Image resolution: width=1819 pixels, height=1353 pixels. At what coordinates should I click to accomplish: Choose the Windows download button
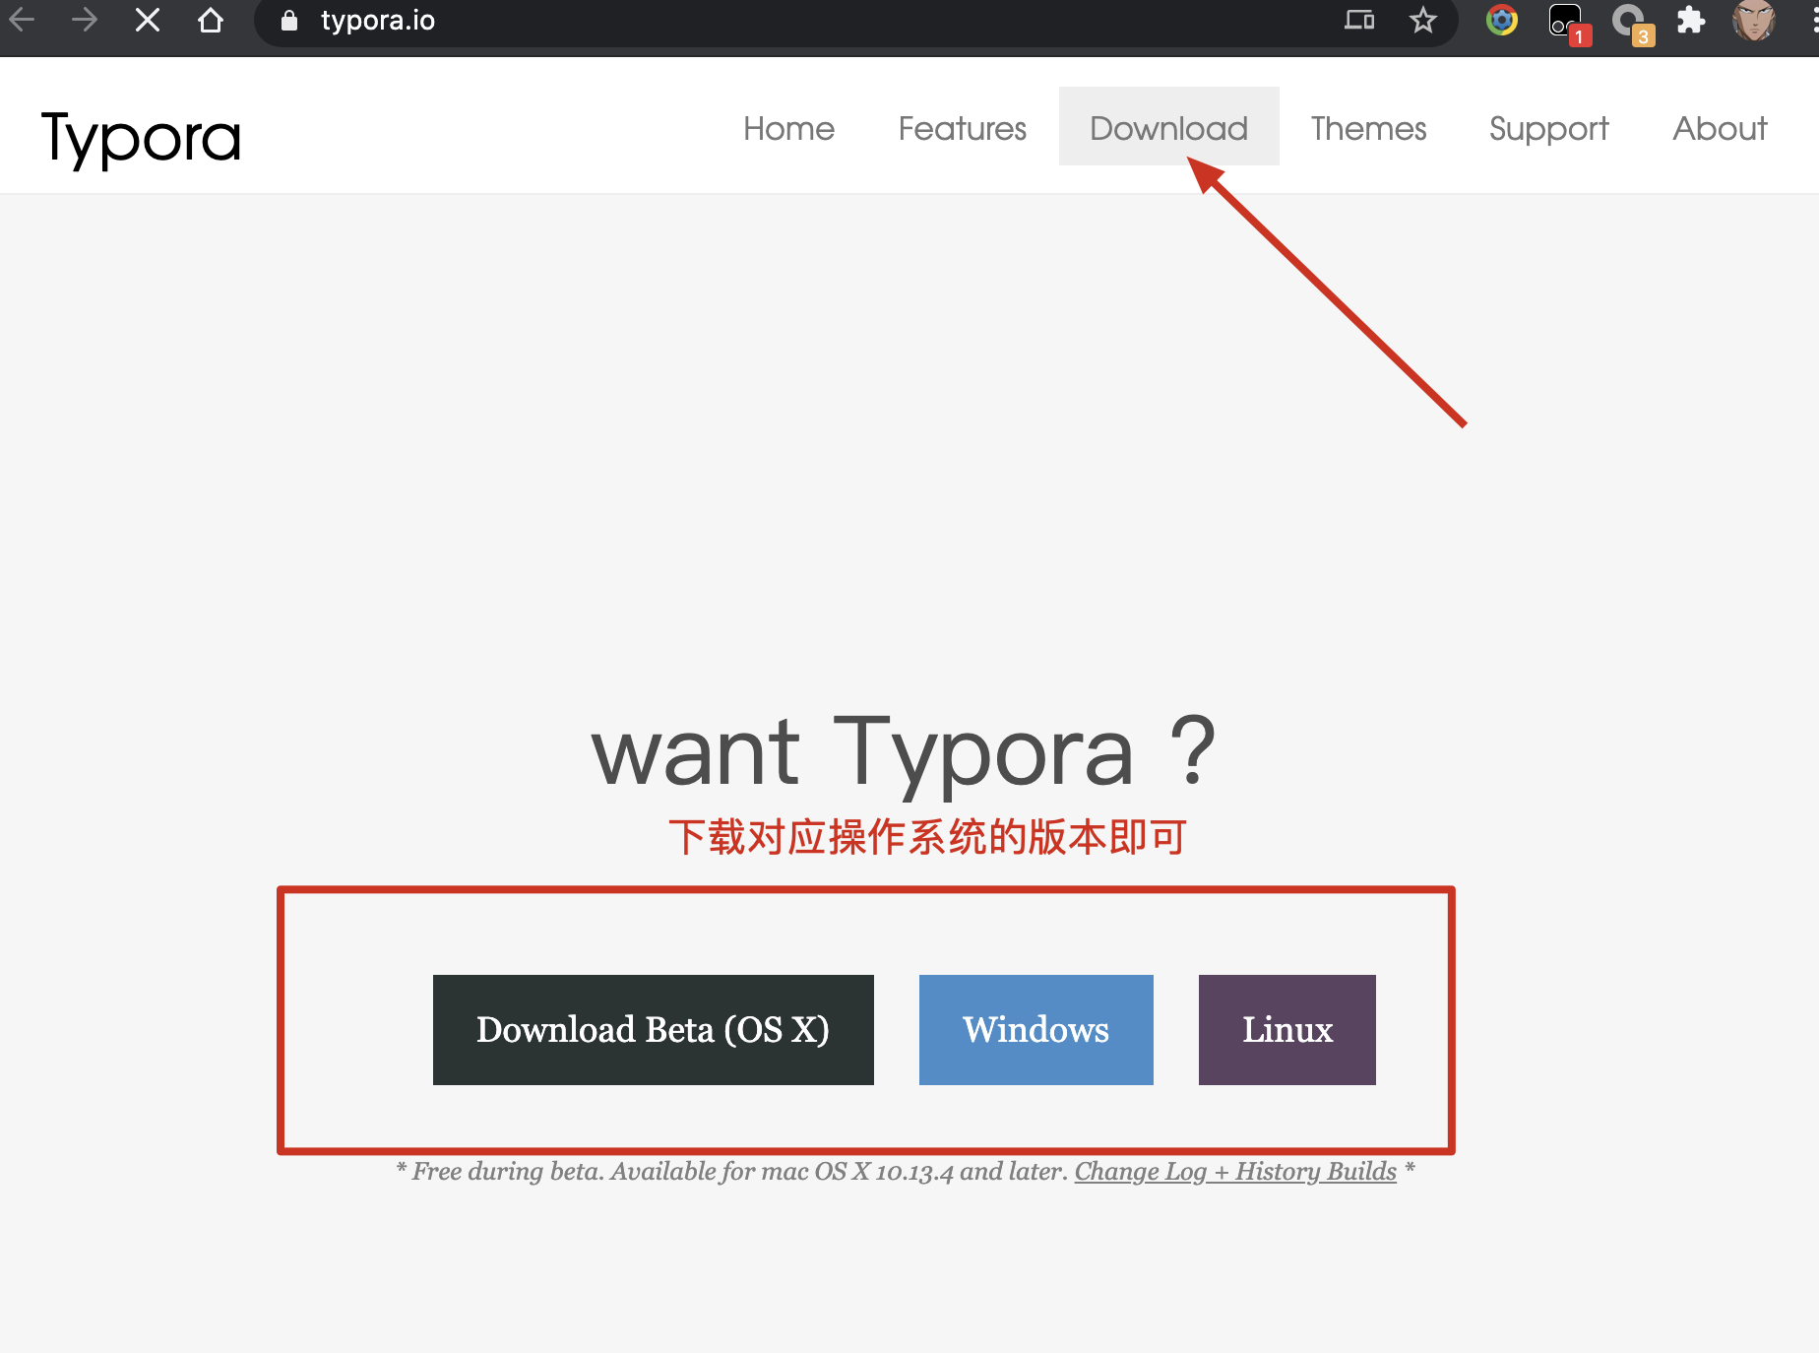tap(1036, 1030)
